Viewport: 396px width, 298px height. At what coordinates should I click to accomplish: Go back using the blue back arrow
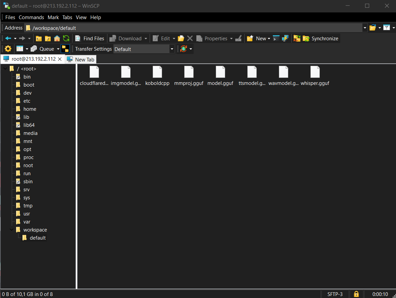click(x=8, y=38)
